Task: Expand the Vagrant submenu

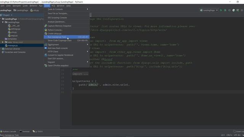Action: tap(67, 62)
